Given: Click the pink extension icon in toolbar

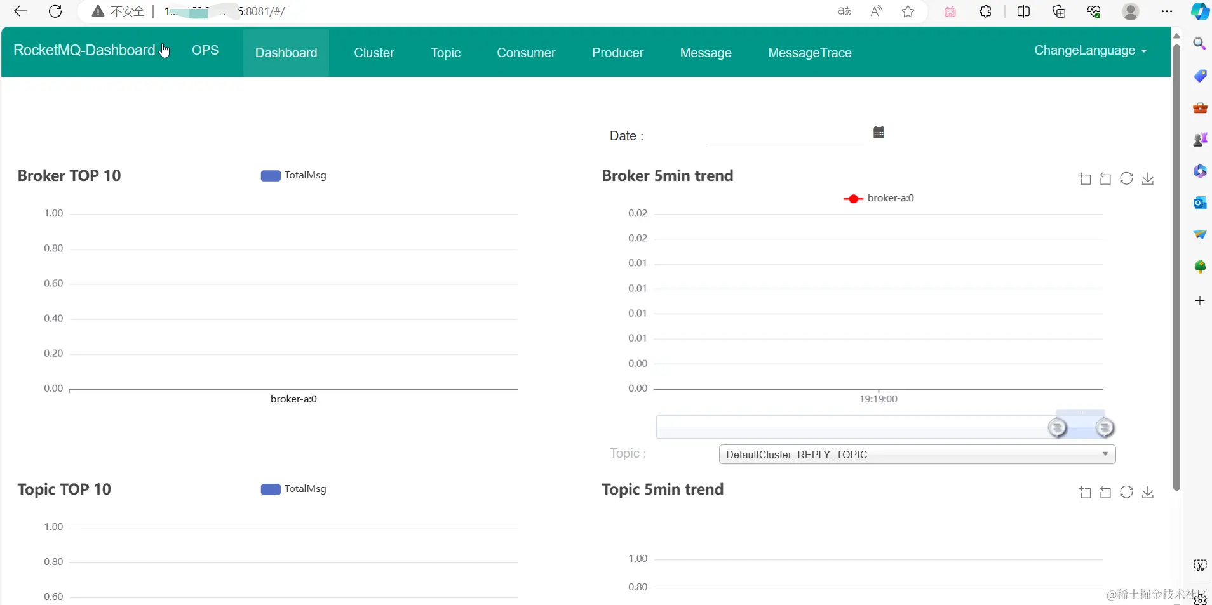Looking at the screenshot, I should pyautogui.click(x=950, y=11).
